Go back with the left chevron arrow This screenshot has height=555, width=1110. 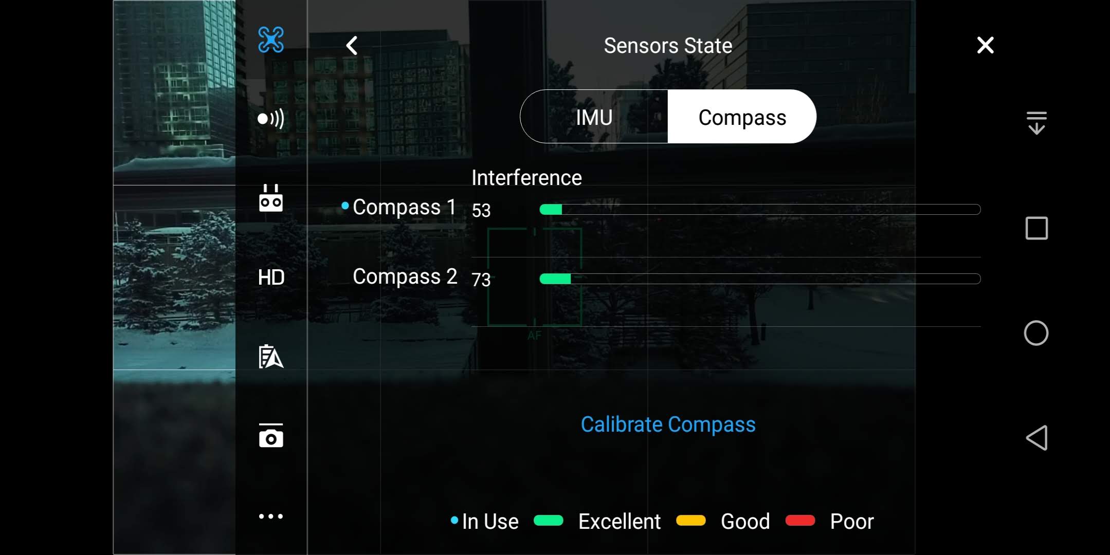click(352, 46)
